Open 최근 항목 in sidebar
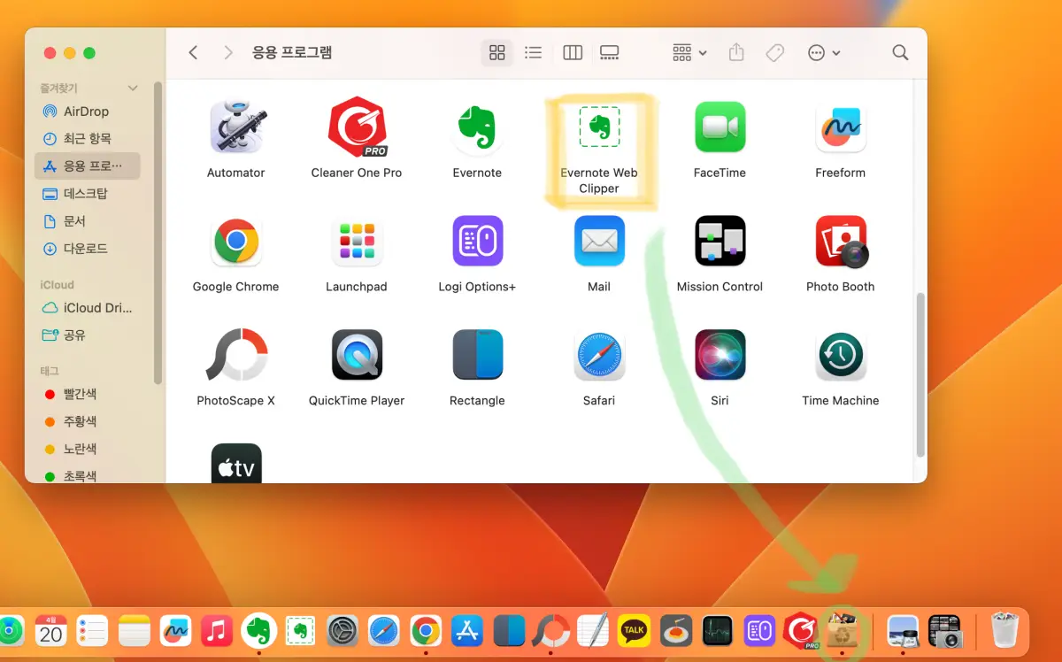Screen dimensions: 1062x662 (x=88, y=139)
